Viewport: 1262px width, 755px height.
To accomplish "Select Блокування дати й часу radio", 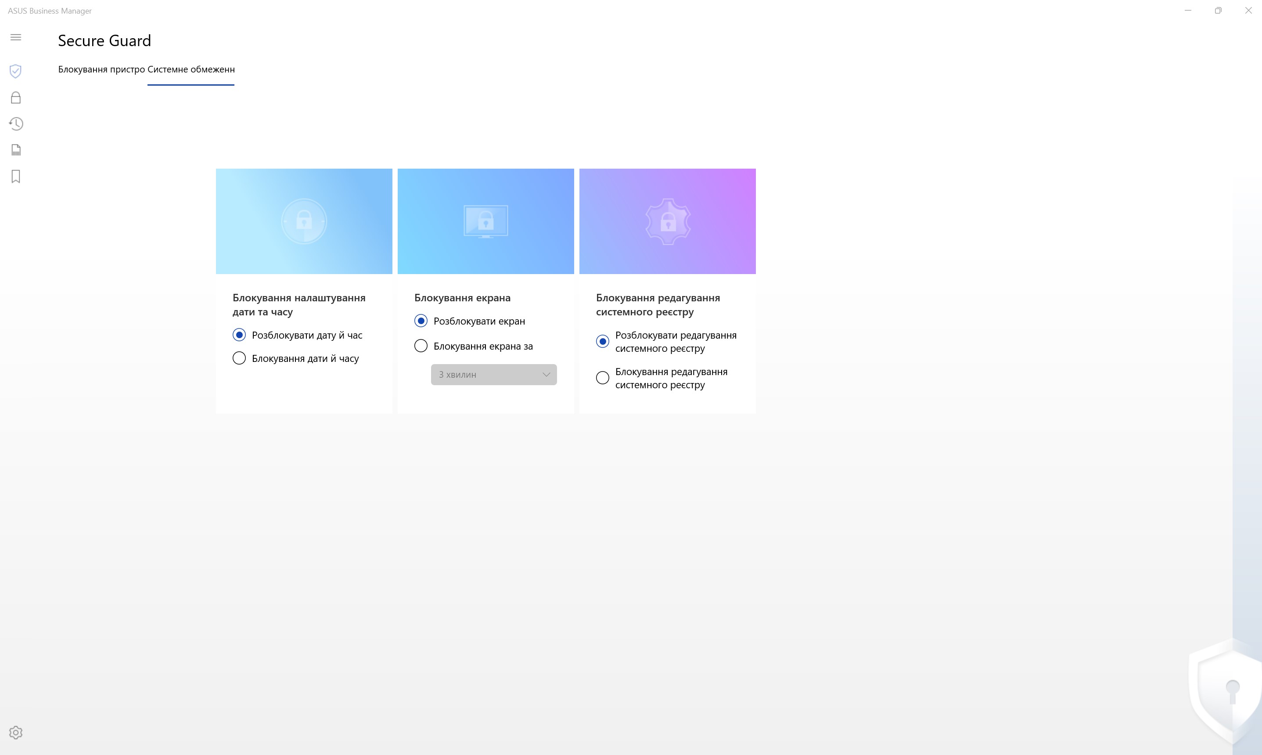I will pos(239,358).
